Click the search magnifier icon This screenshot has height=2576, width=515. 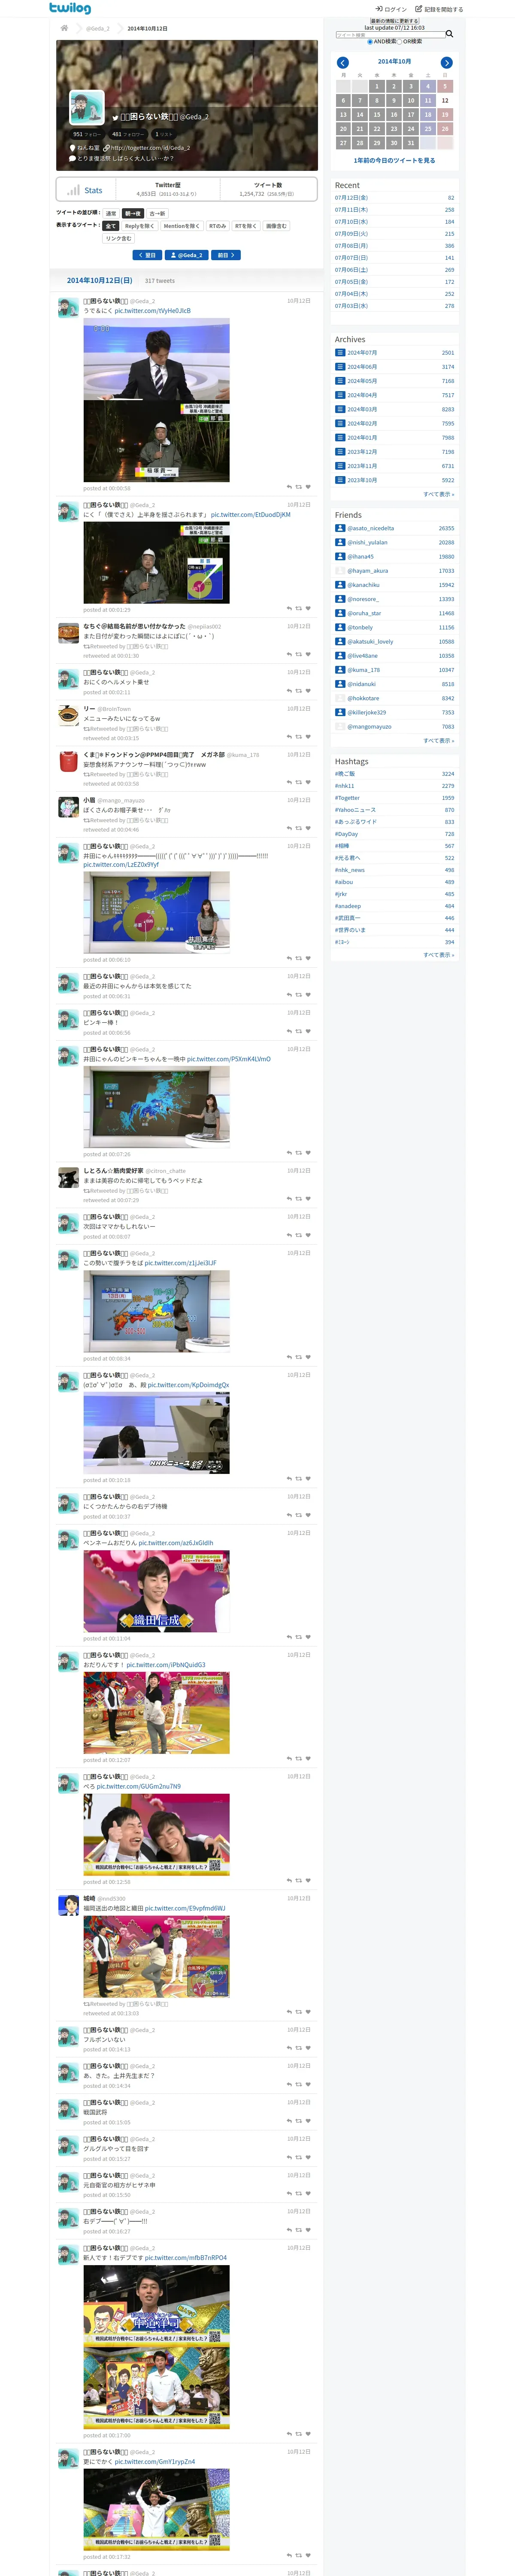pyautogui.click(x=449, y=34)
